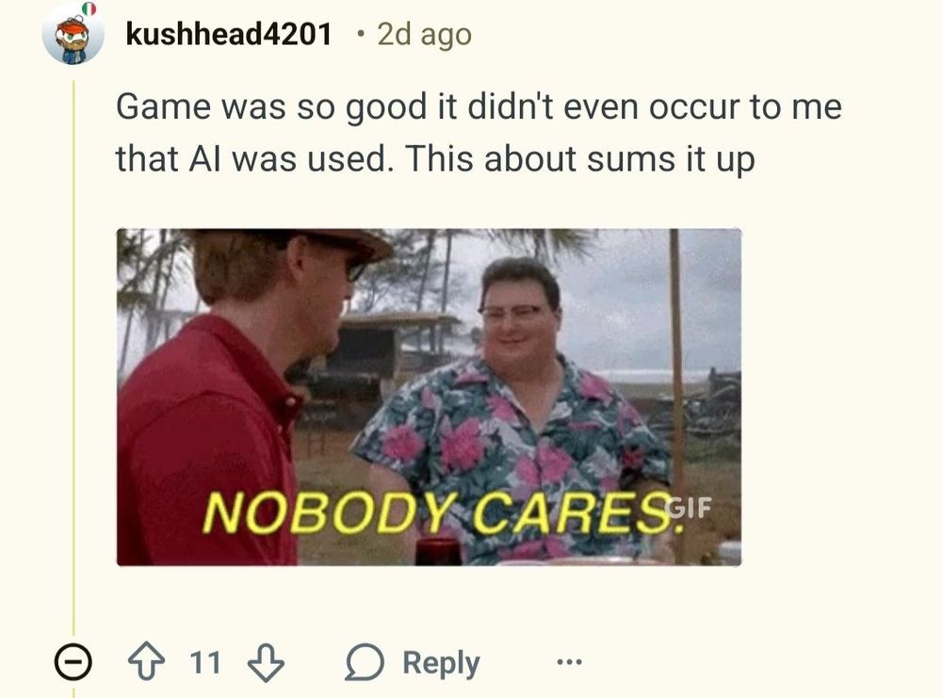The width and height of the screenshot is (942, 698).
Task: Click the Reply text button
Action: pos(441,663)
